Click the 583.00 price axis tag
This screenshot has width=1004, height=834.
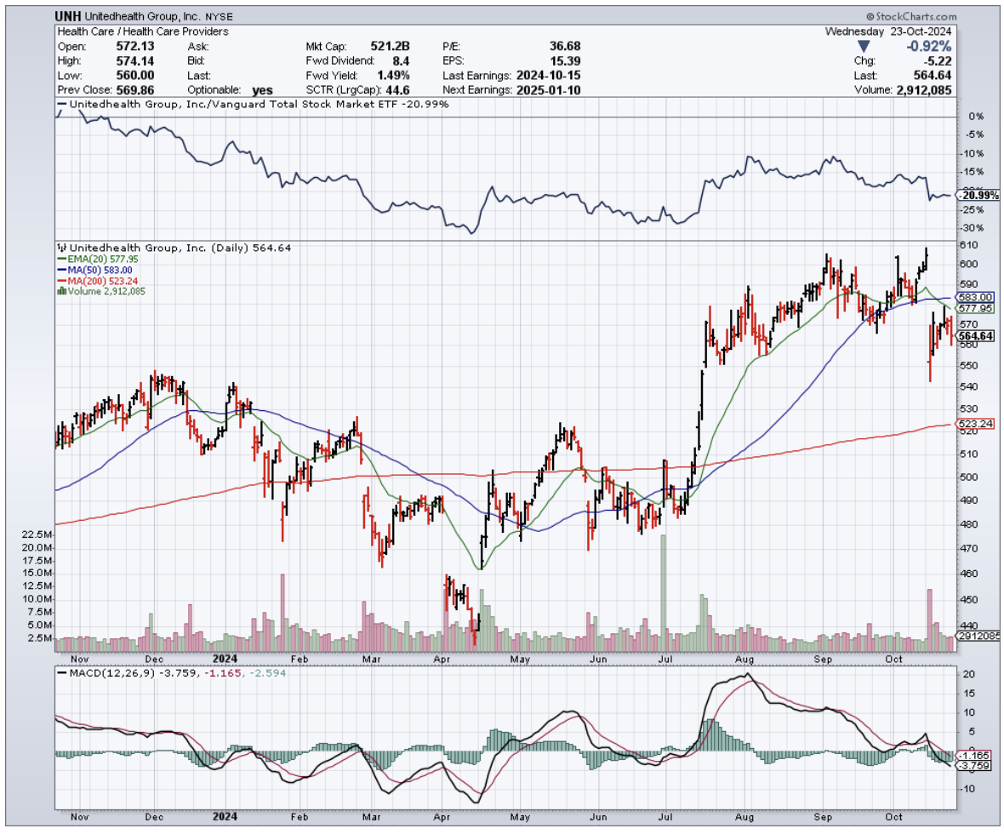pyautogui.click(x=975, y=298)
